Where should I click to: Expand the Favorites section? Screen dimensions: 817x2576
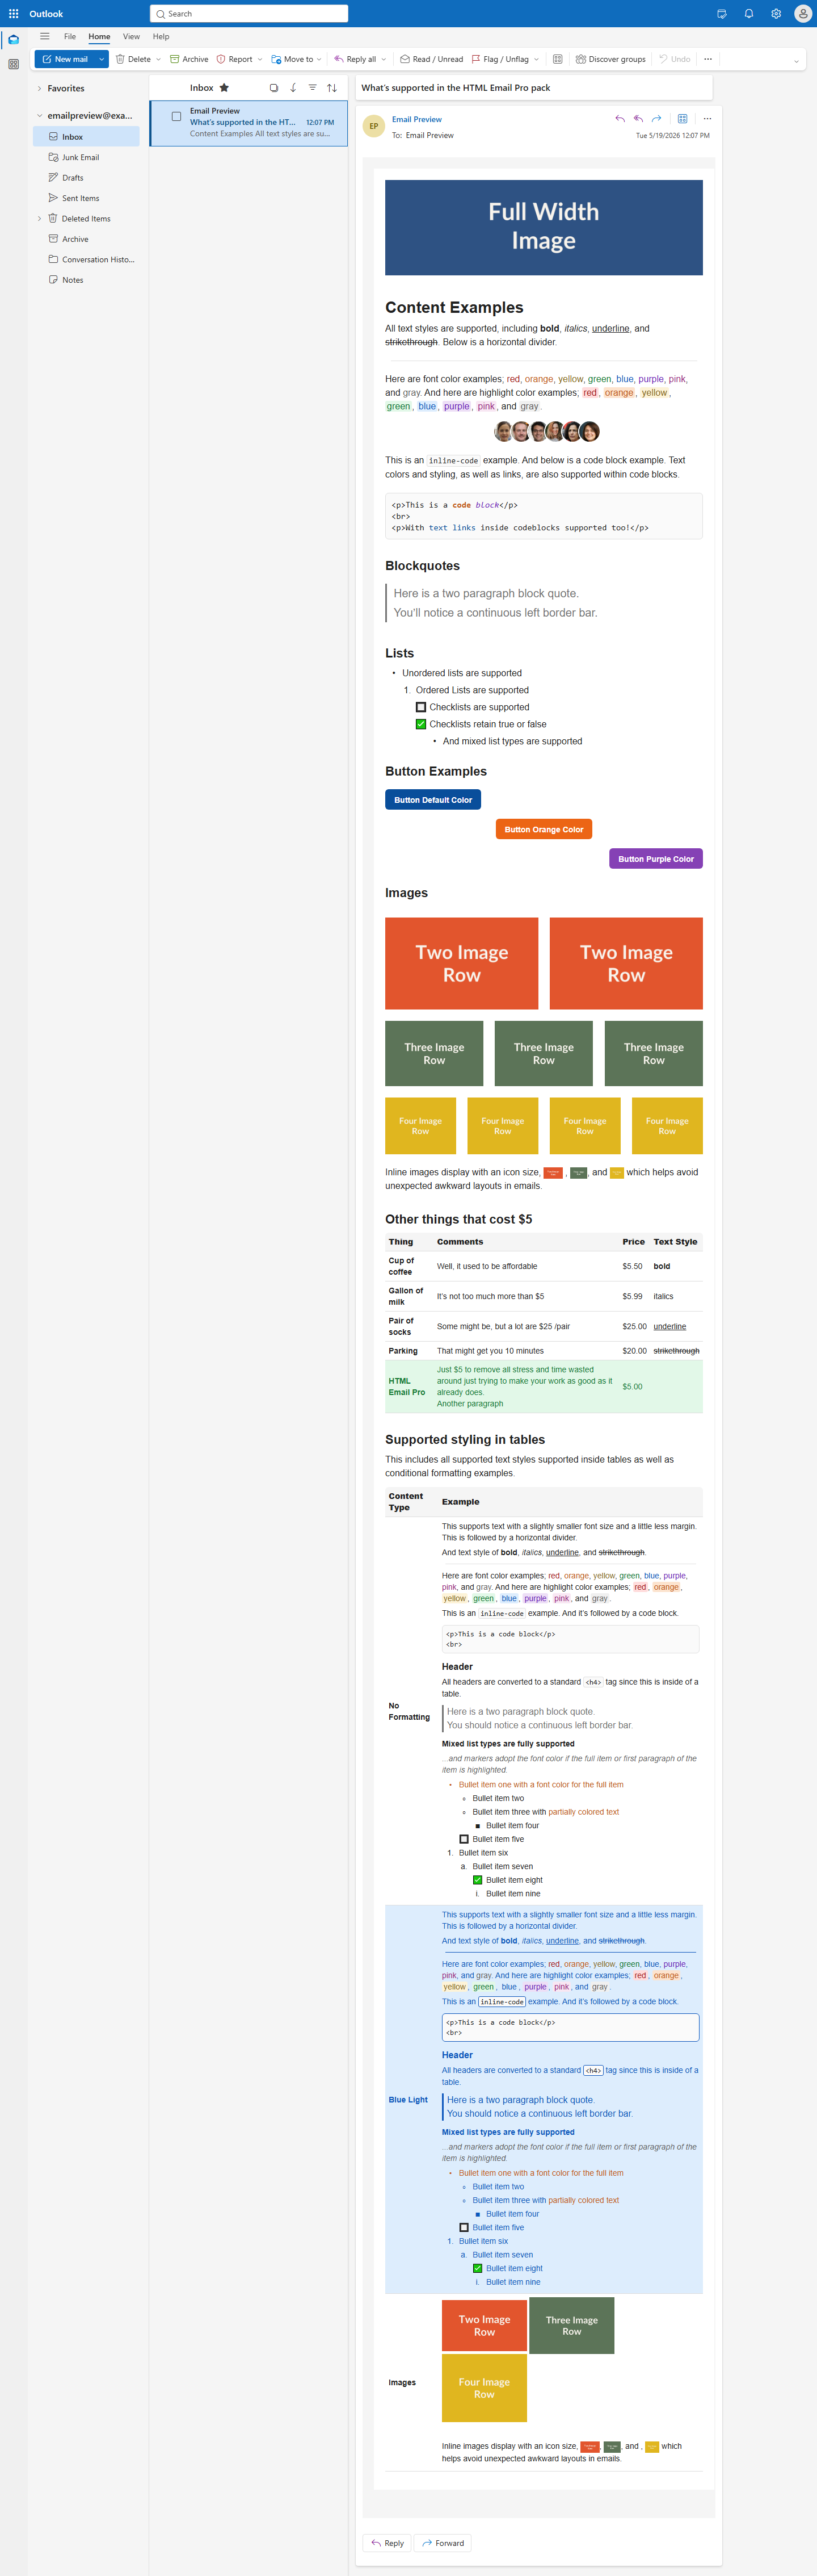(x=39, y=88)
